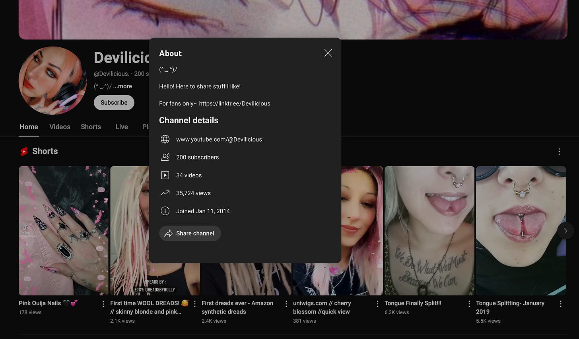Click the trending views arrow icon
Viewport: 579px width, 339px height.
tap(165, 193)
